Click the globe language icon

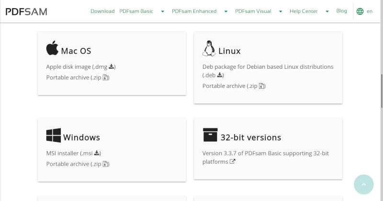click(360, 11)
